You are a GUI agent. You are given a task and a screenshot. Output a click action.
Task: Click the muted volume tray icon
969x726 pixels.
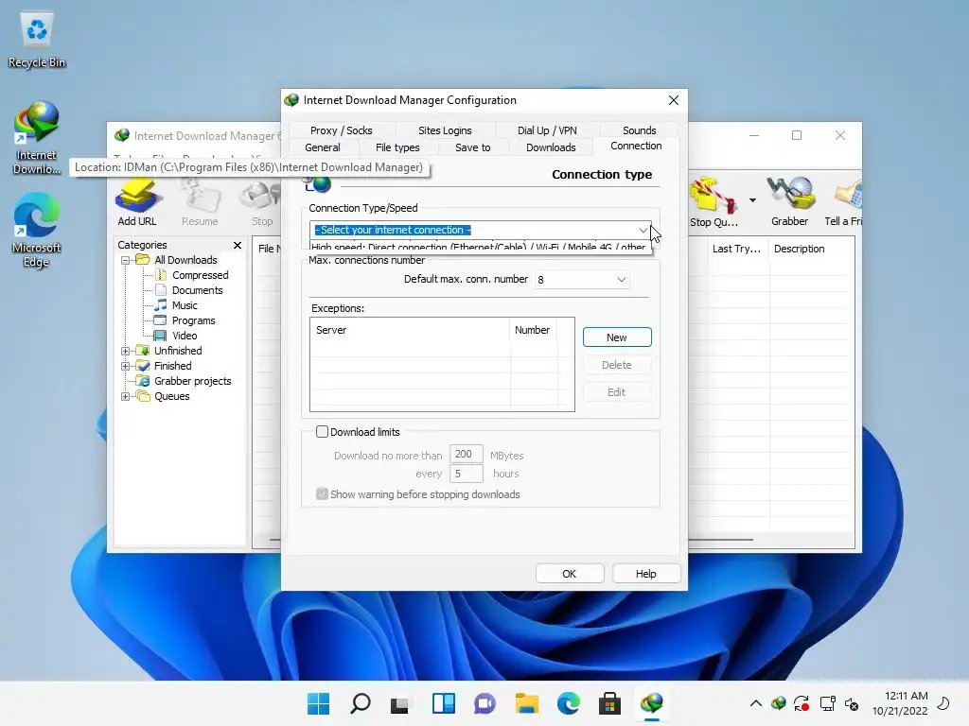tap(852, 703)
